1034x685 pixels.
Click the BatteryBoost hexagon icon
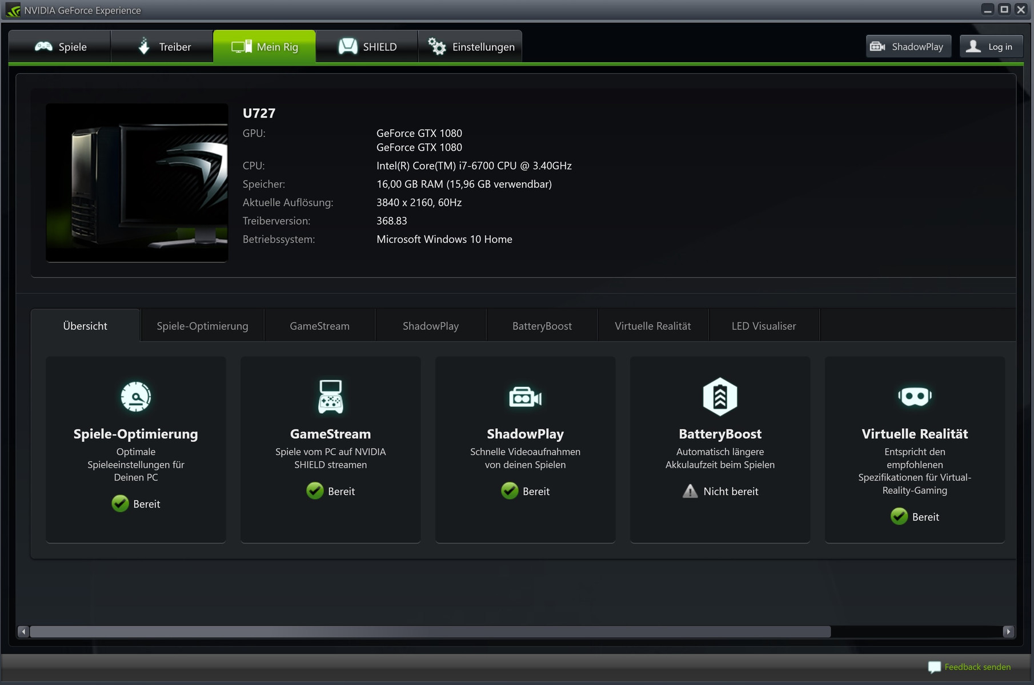click(x=720, y=396)
